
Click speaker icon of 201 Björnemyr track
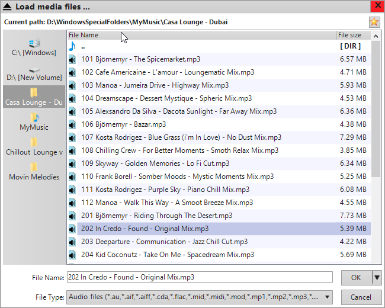[x=72, y=216]
